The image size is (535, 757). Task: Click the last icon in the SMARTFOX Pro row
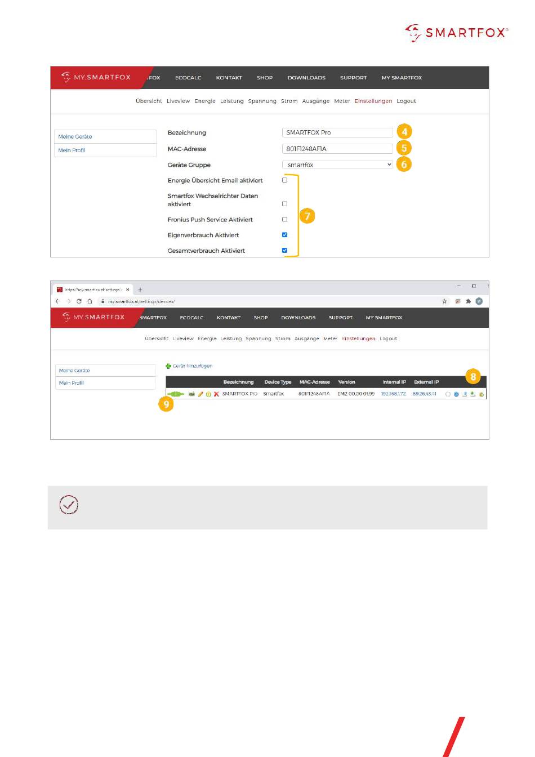tap(482, 394)
